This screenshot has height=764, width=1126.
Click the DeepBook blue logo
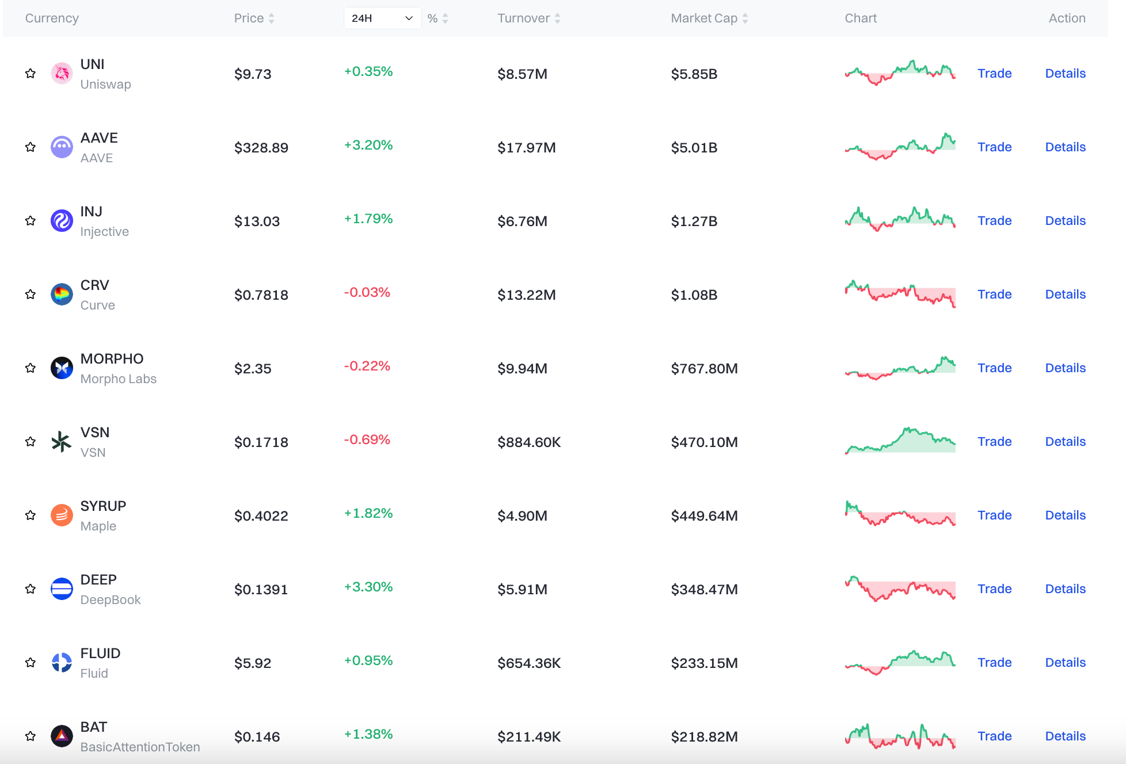click(62, 589)
